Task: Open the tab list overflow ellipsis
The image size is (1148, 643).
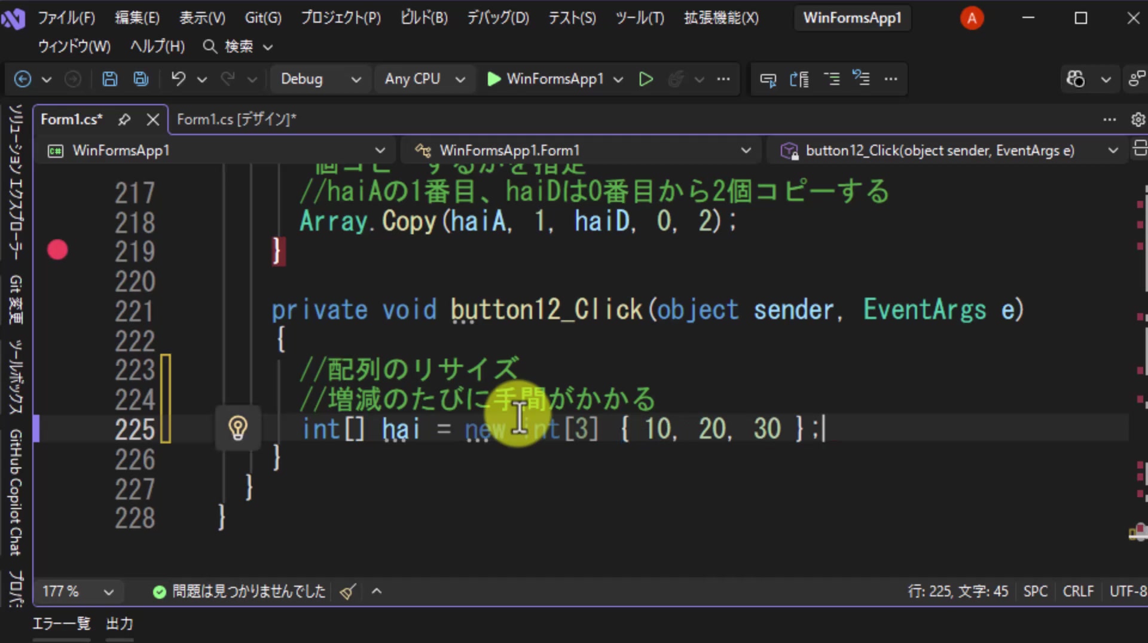Action: [x=1110, y=120]
